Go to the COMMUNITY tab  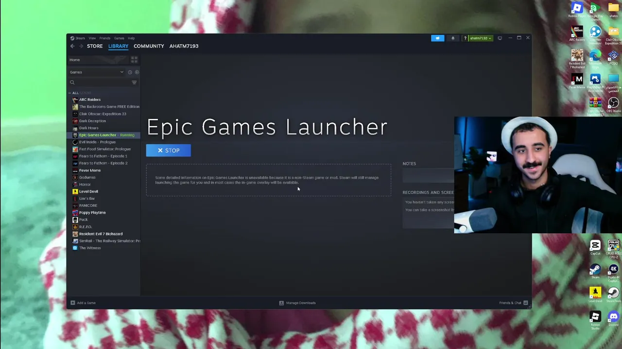(149, 46)
